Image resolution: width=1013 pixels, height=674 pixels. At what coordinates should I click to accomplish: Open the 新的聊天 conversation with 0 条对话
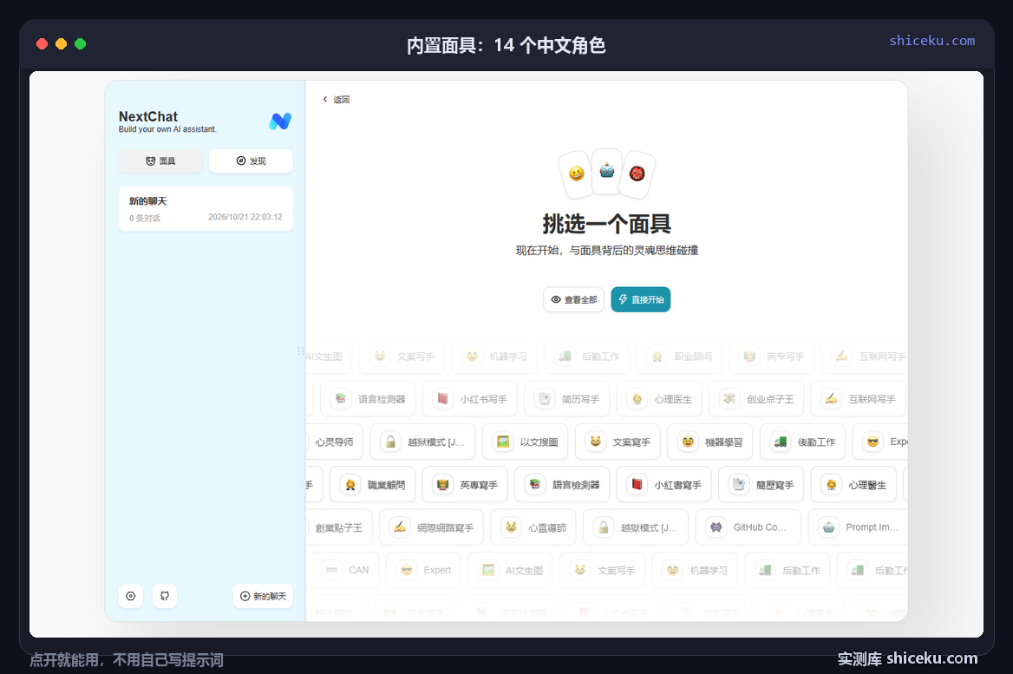(x=206, y=209)
